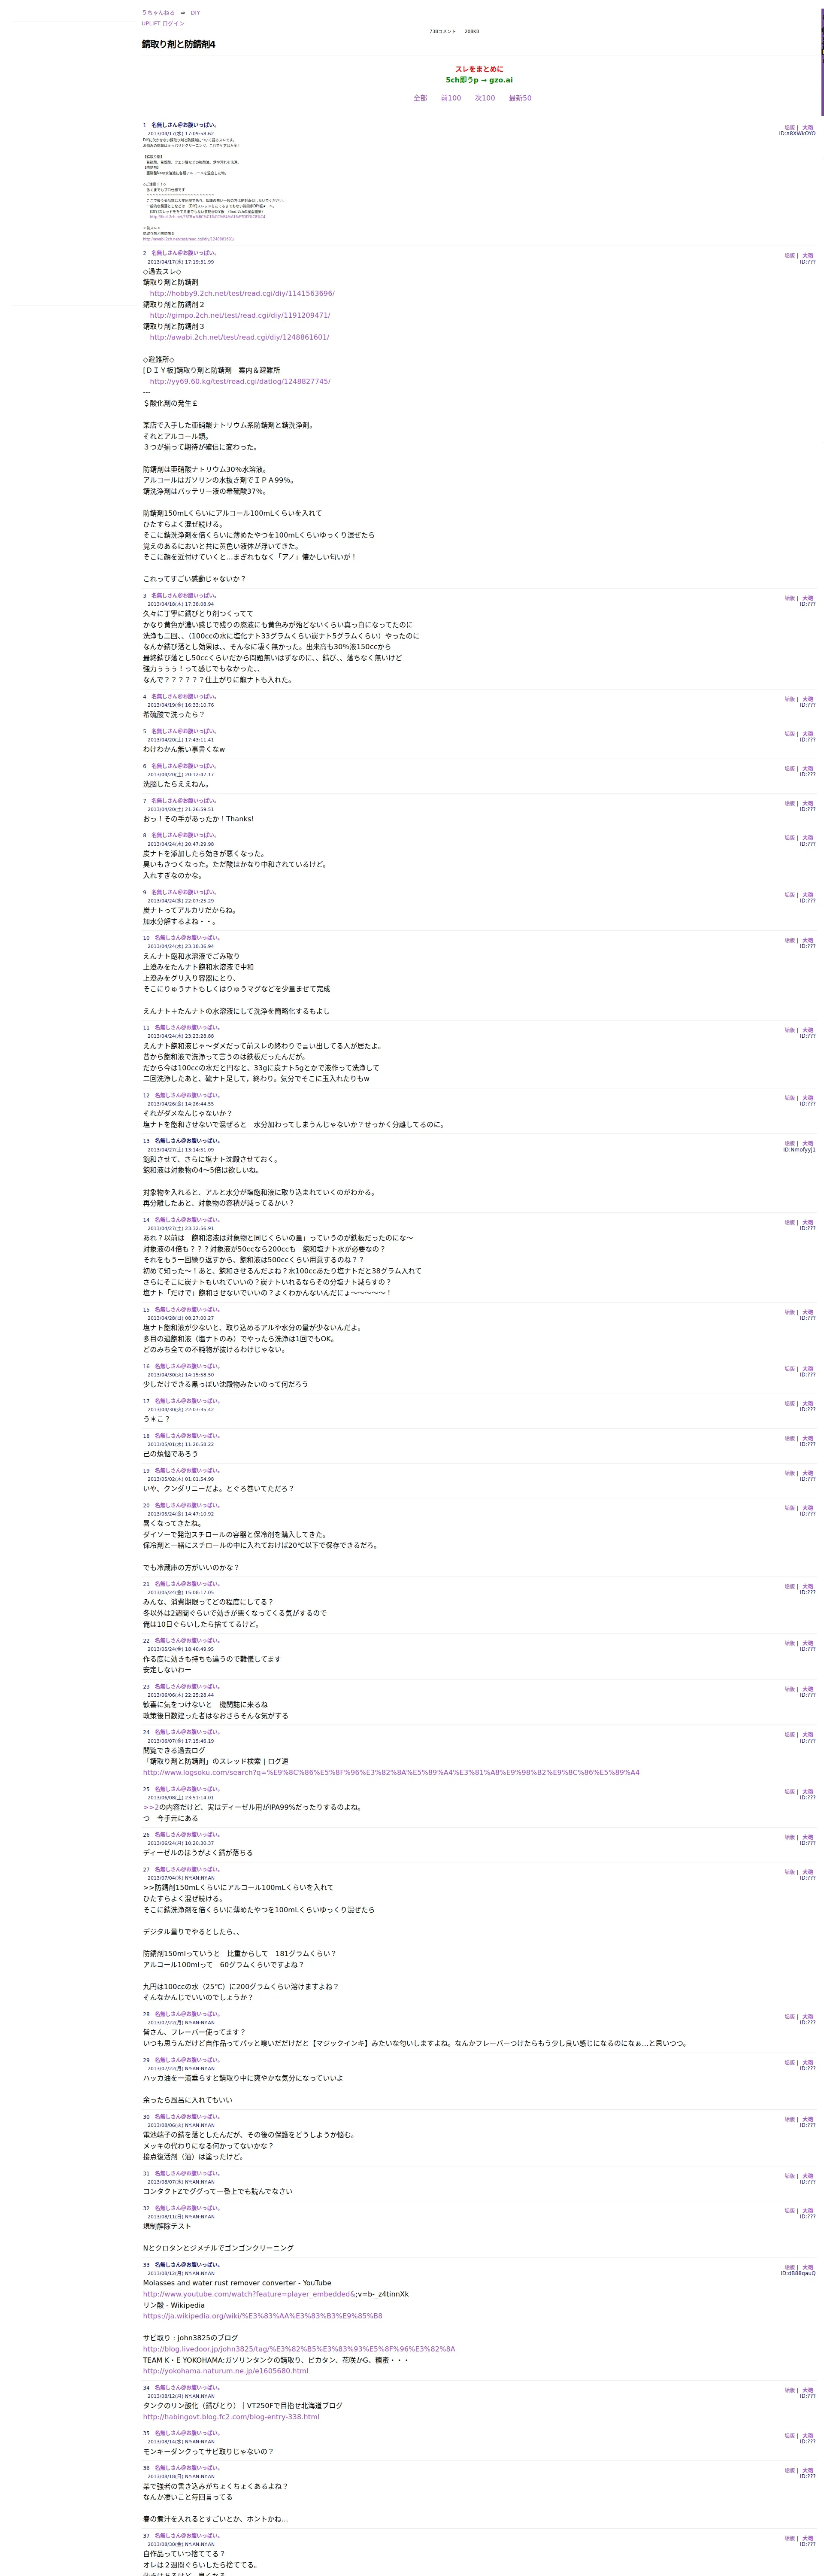Select the 前100 navigation tab
The width and height of the screenshot is (824, 2576).
(x=451, y=98)
